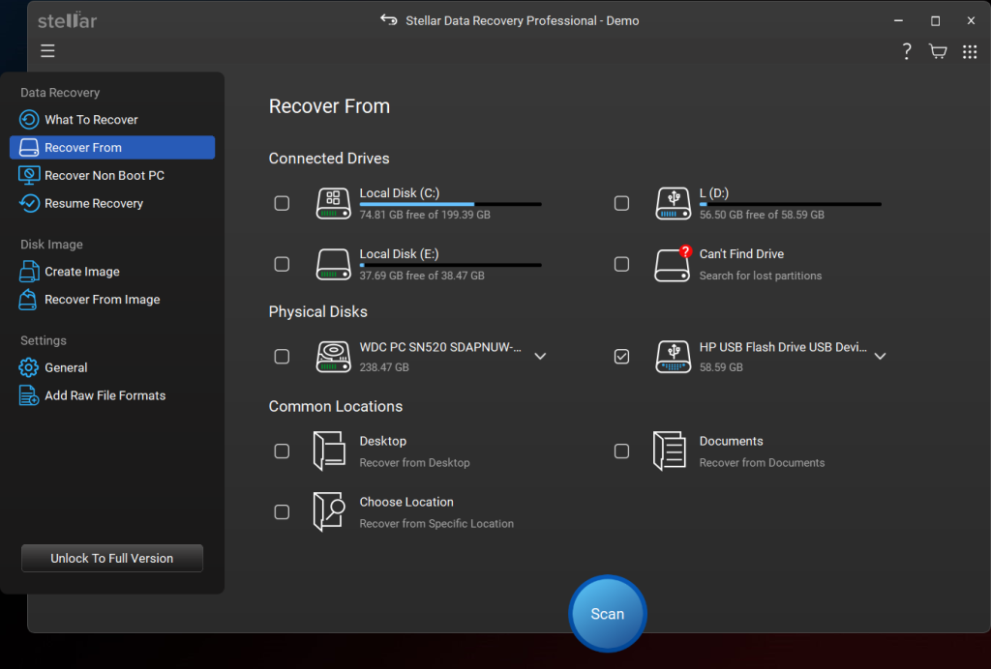Image resolution: width=991 pixels, height=669 pixels.
Task: Open What To Recover menu item
Action: [112, 119]
